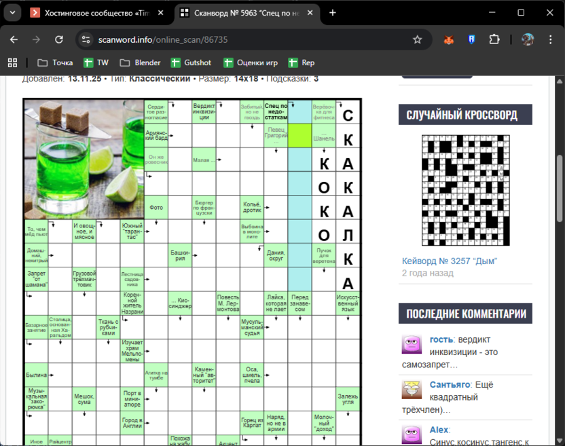
Task: Select the Грузовой трёхмачтовик clue cell
Action: (x=84, y=279)
